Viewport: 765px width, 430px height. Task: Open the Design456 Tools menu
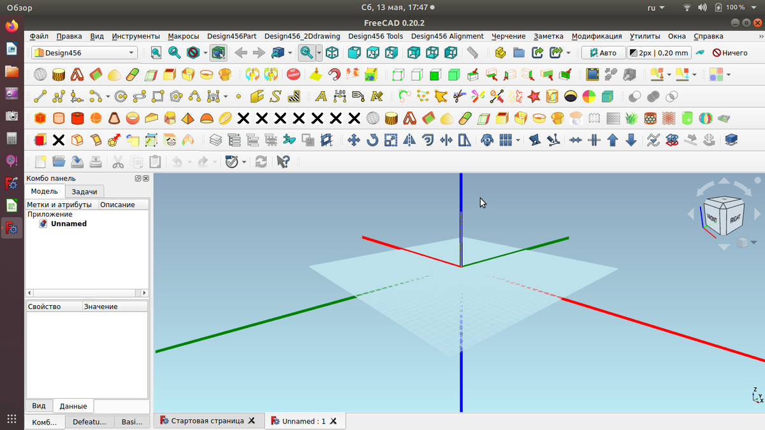pyautogui.click(x=375, y=36)
